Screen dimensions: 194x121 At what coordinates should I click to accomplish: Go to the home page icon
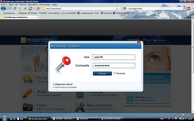click(x=25, y=8)
